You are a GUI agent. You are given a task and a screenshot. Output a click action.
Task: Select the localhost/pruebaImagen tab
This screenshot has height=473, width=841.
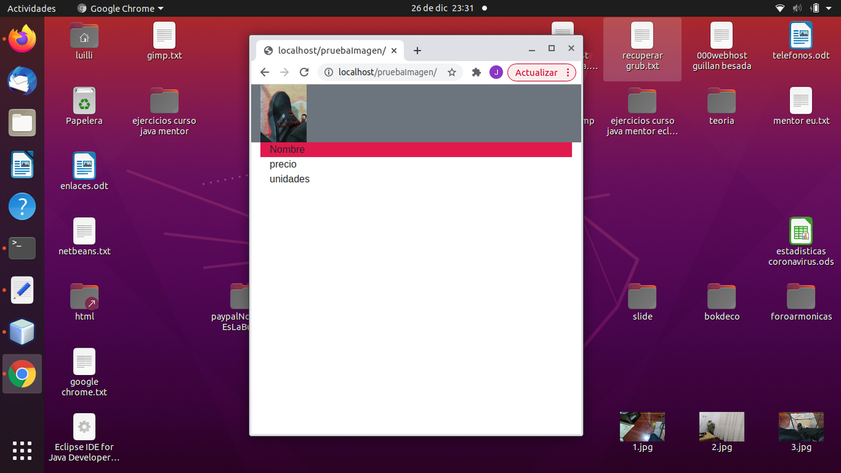click(x=330, y=51)
